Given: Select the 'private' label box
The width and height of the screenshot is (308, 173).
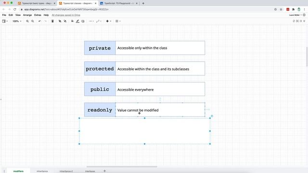Looking at the screenshot, I should [100, 48].
